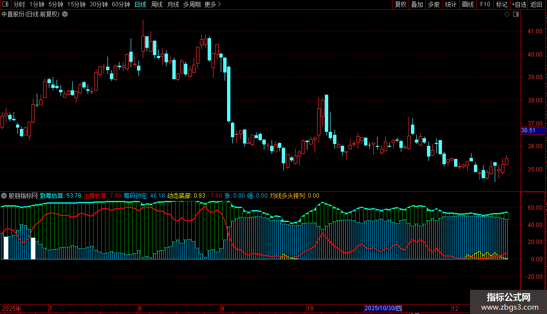The image size is (547, 314).
Task: Click the 动态底部: 0.93 indicator label
Action: click(186, 196)
